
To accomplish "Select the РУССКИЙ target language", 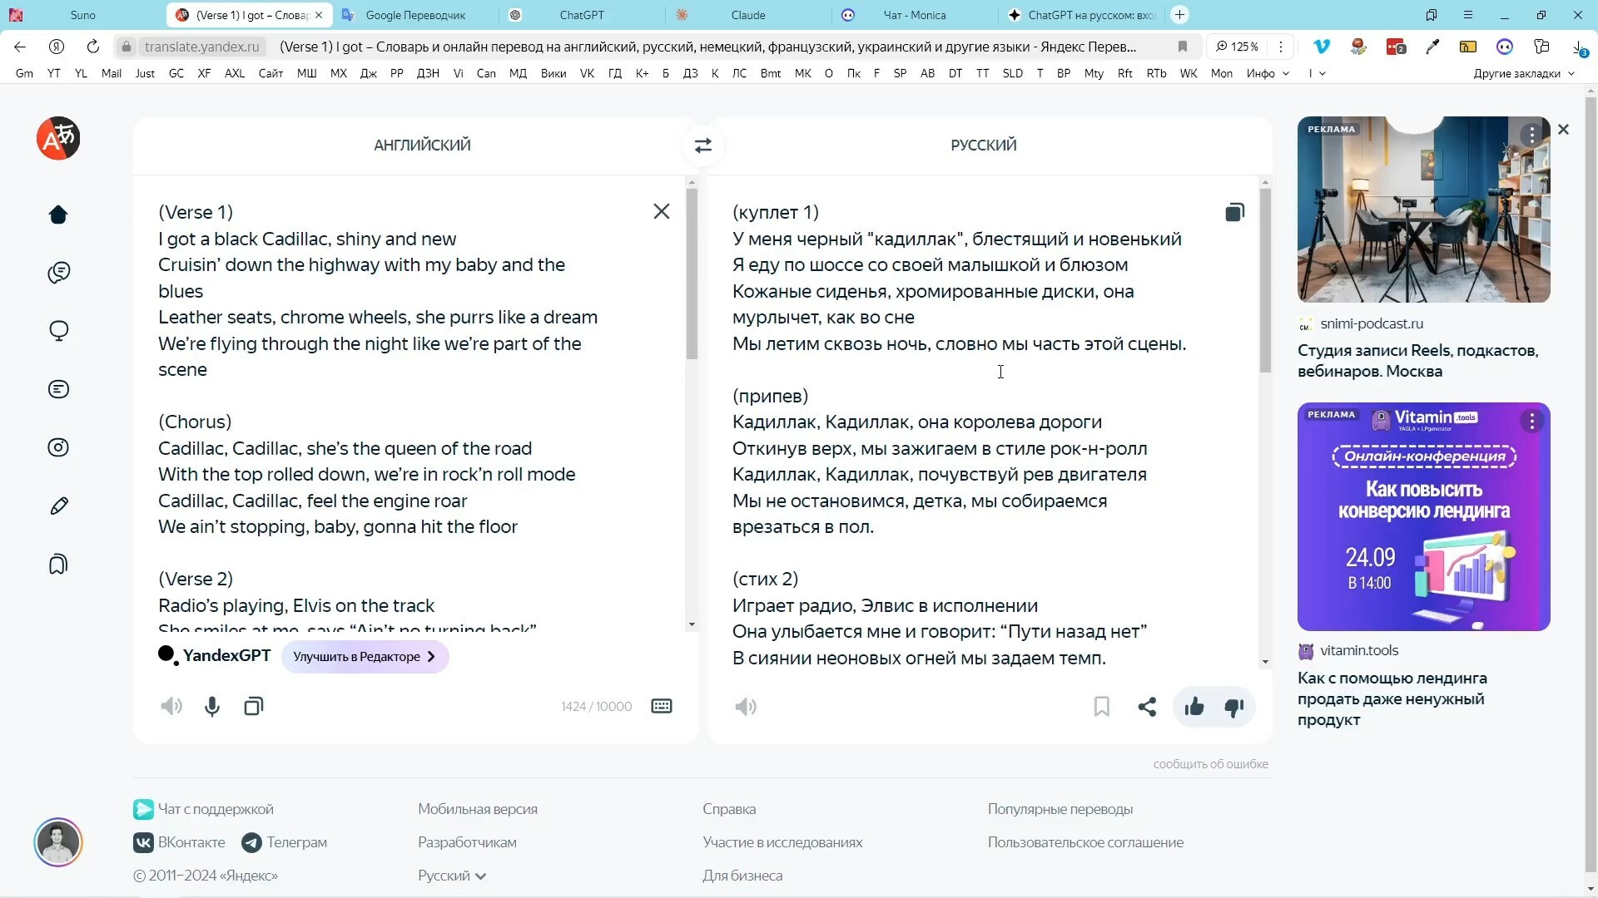I will 984,146.
